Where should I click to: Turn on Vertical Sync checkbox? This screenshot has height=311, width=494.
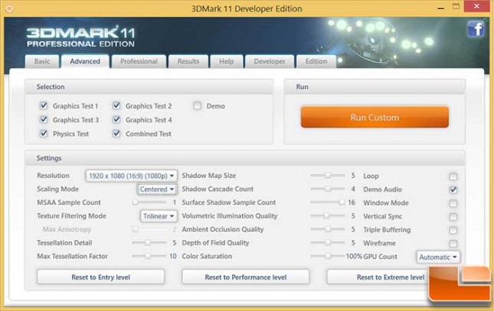[453, 217]
